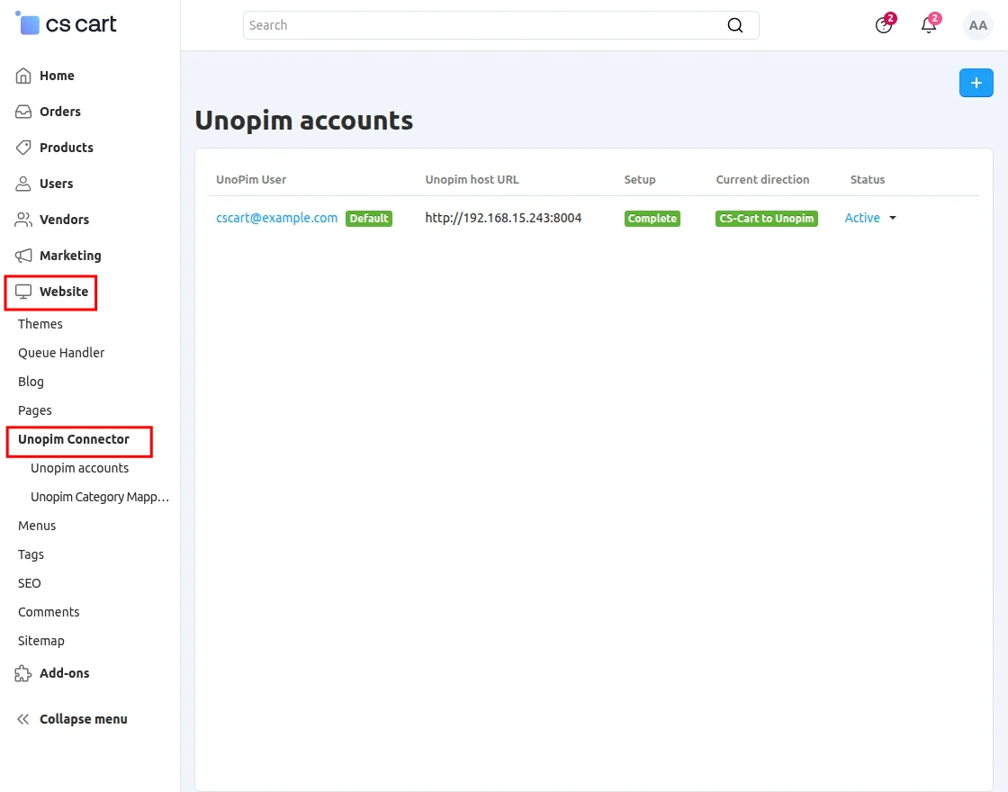Click the UnoPim User column header
Viewport: 1008px width, 792px height.
(251, 180)
